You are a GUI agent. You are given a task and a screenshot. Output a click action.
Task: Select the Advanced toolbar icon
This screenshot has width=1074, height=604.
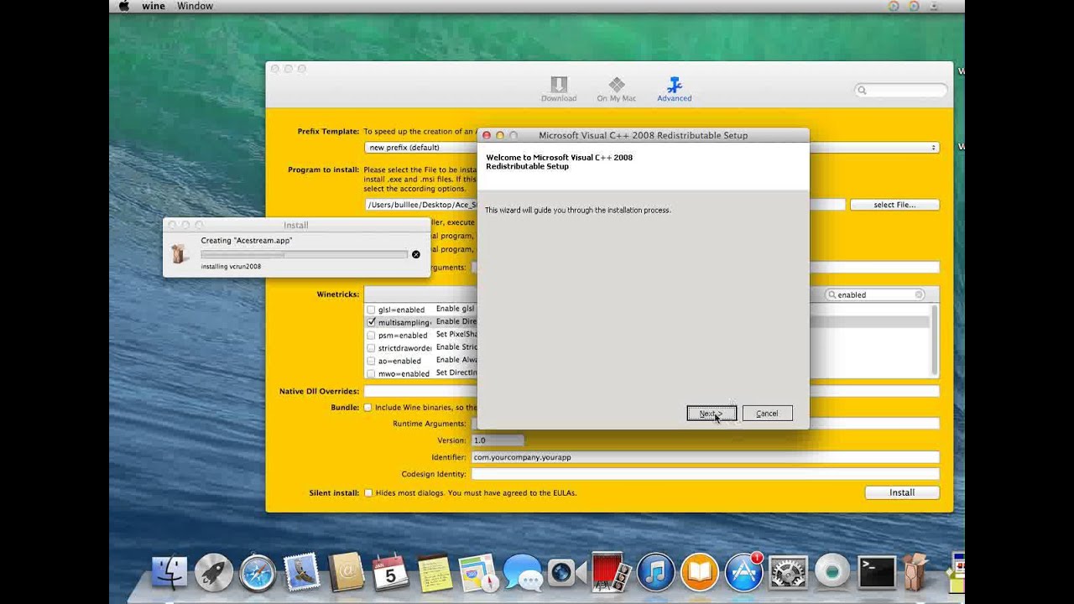675,89
